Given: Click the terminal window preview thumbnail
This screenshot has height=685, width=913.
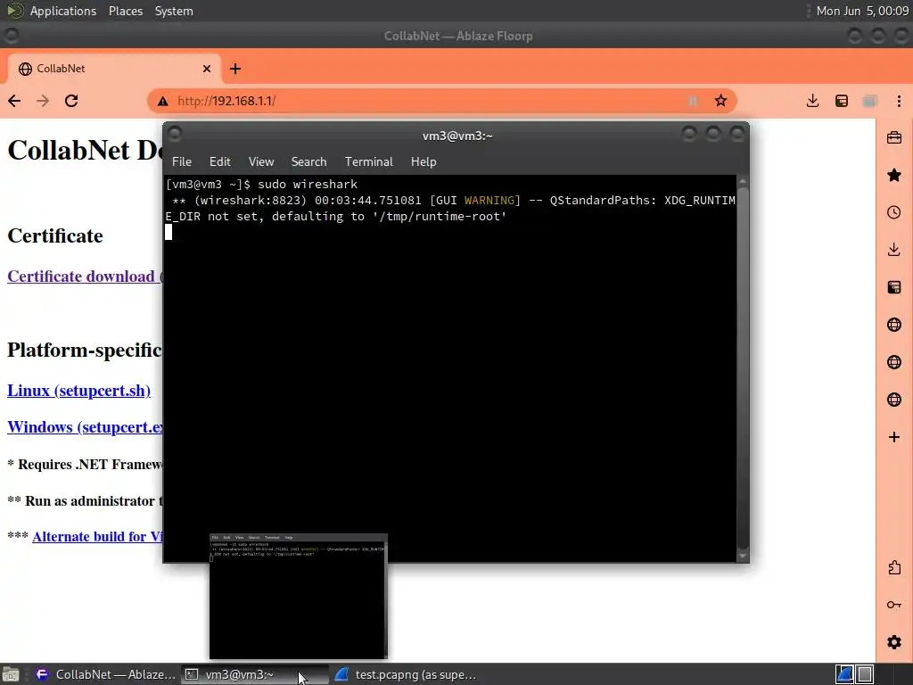Looking at the screenshot, I should click(x=298, y=597).
